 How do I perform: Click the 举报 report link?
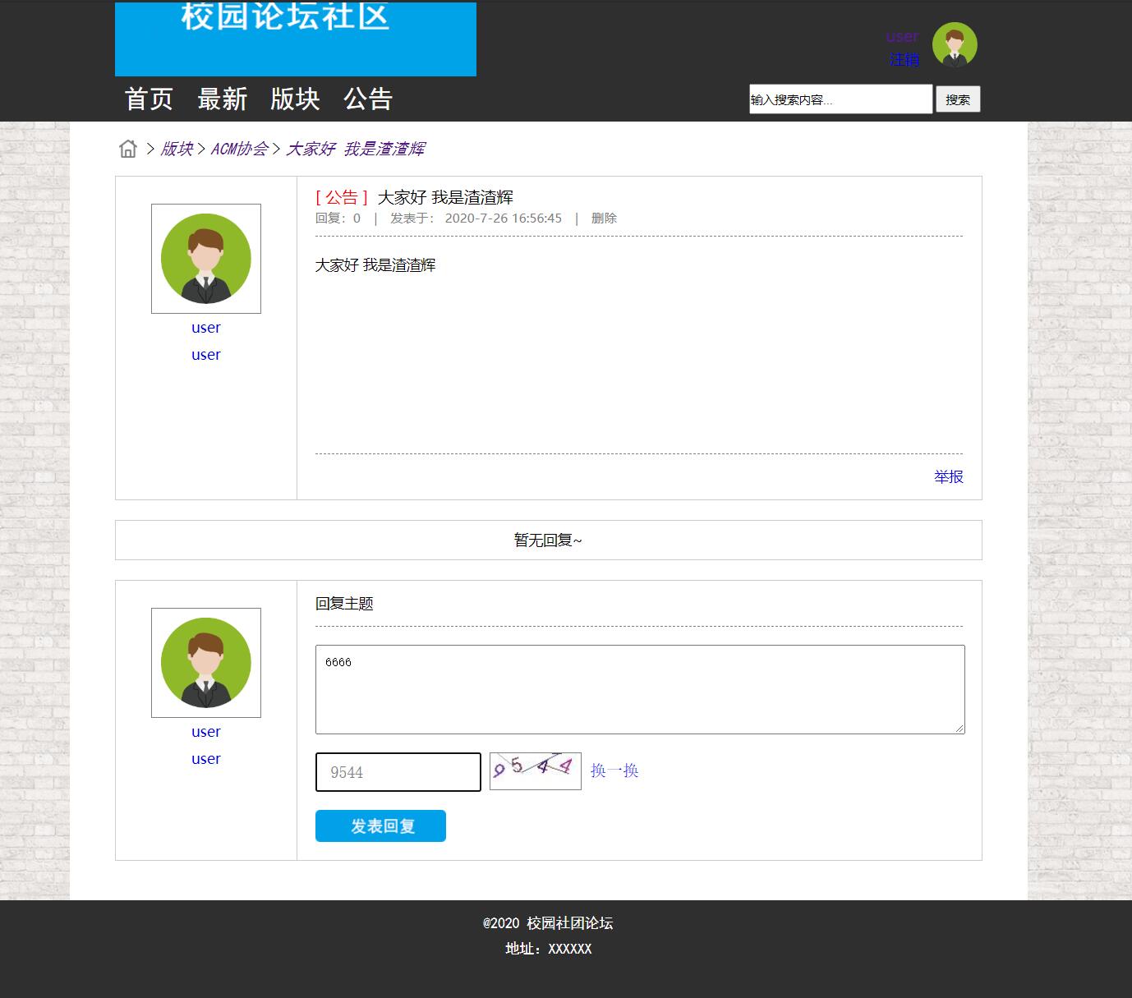pyautogui.click(x=949, y=476)
